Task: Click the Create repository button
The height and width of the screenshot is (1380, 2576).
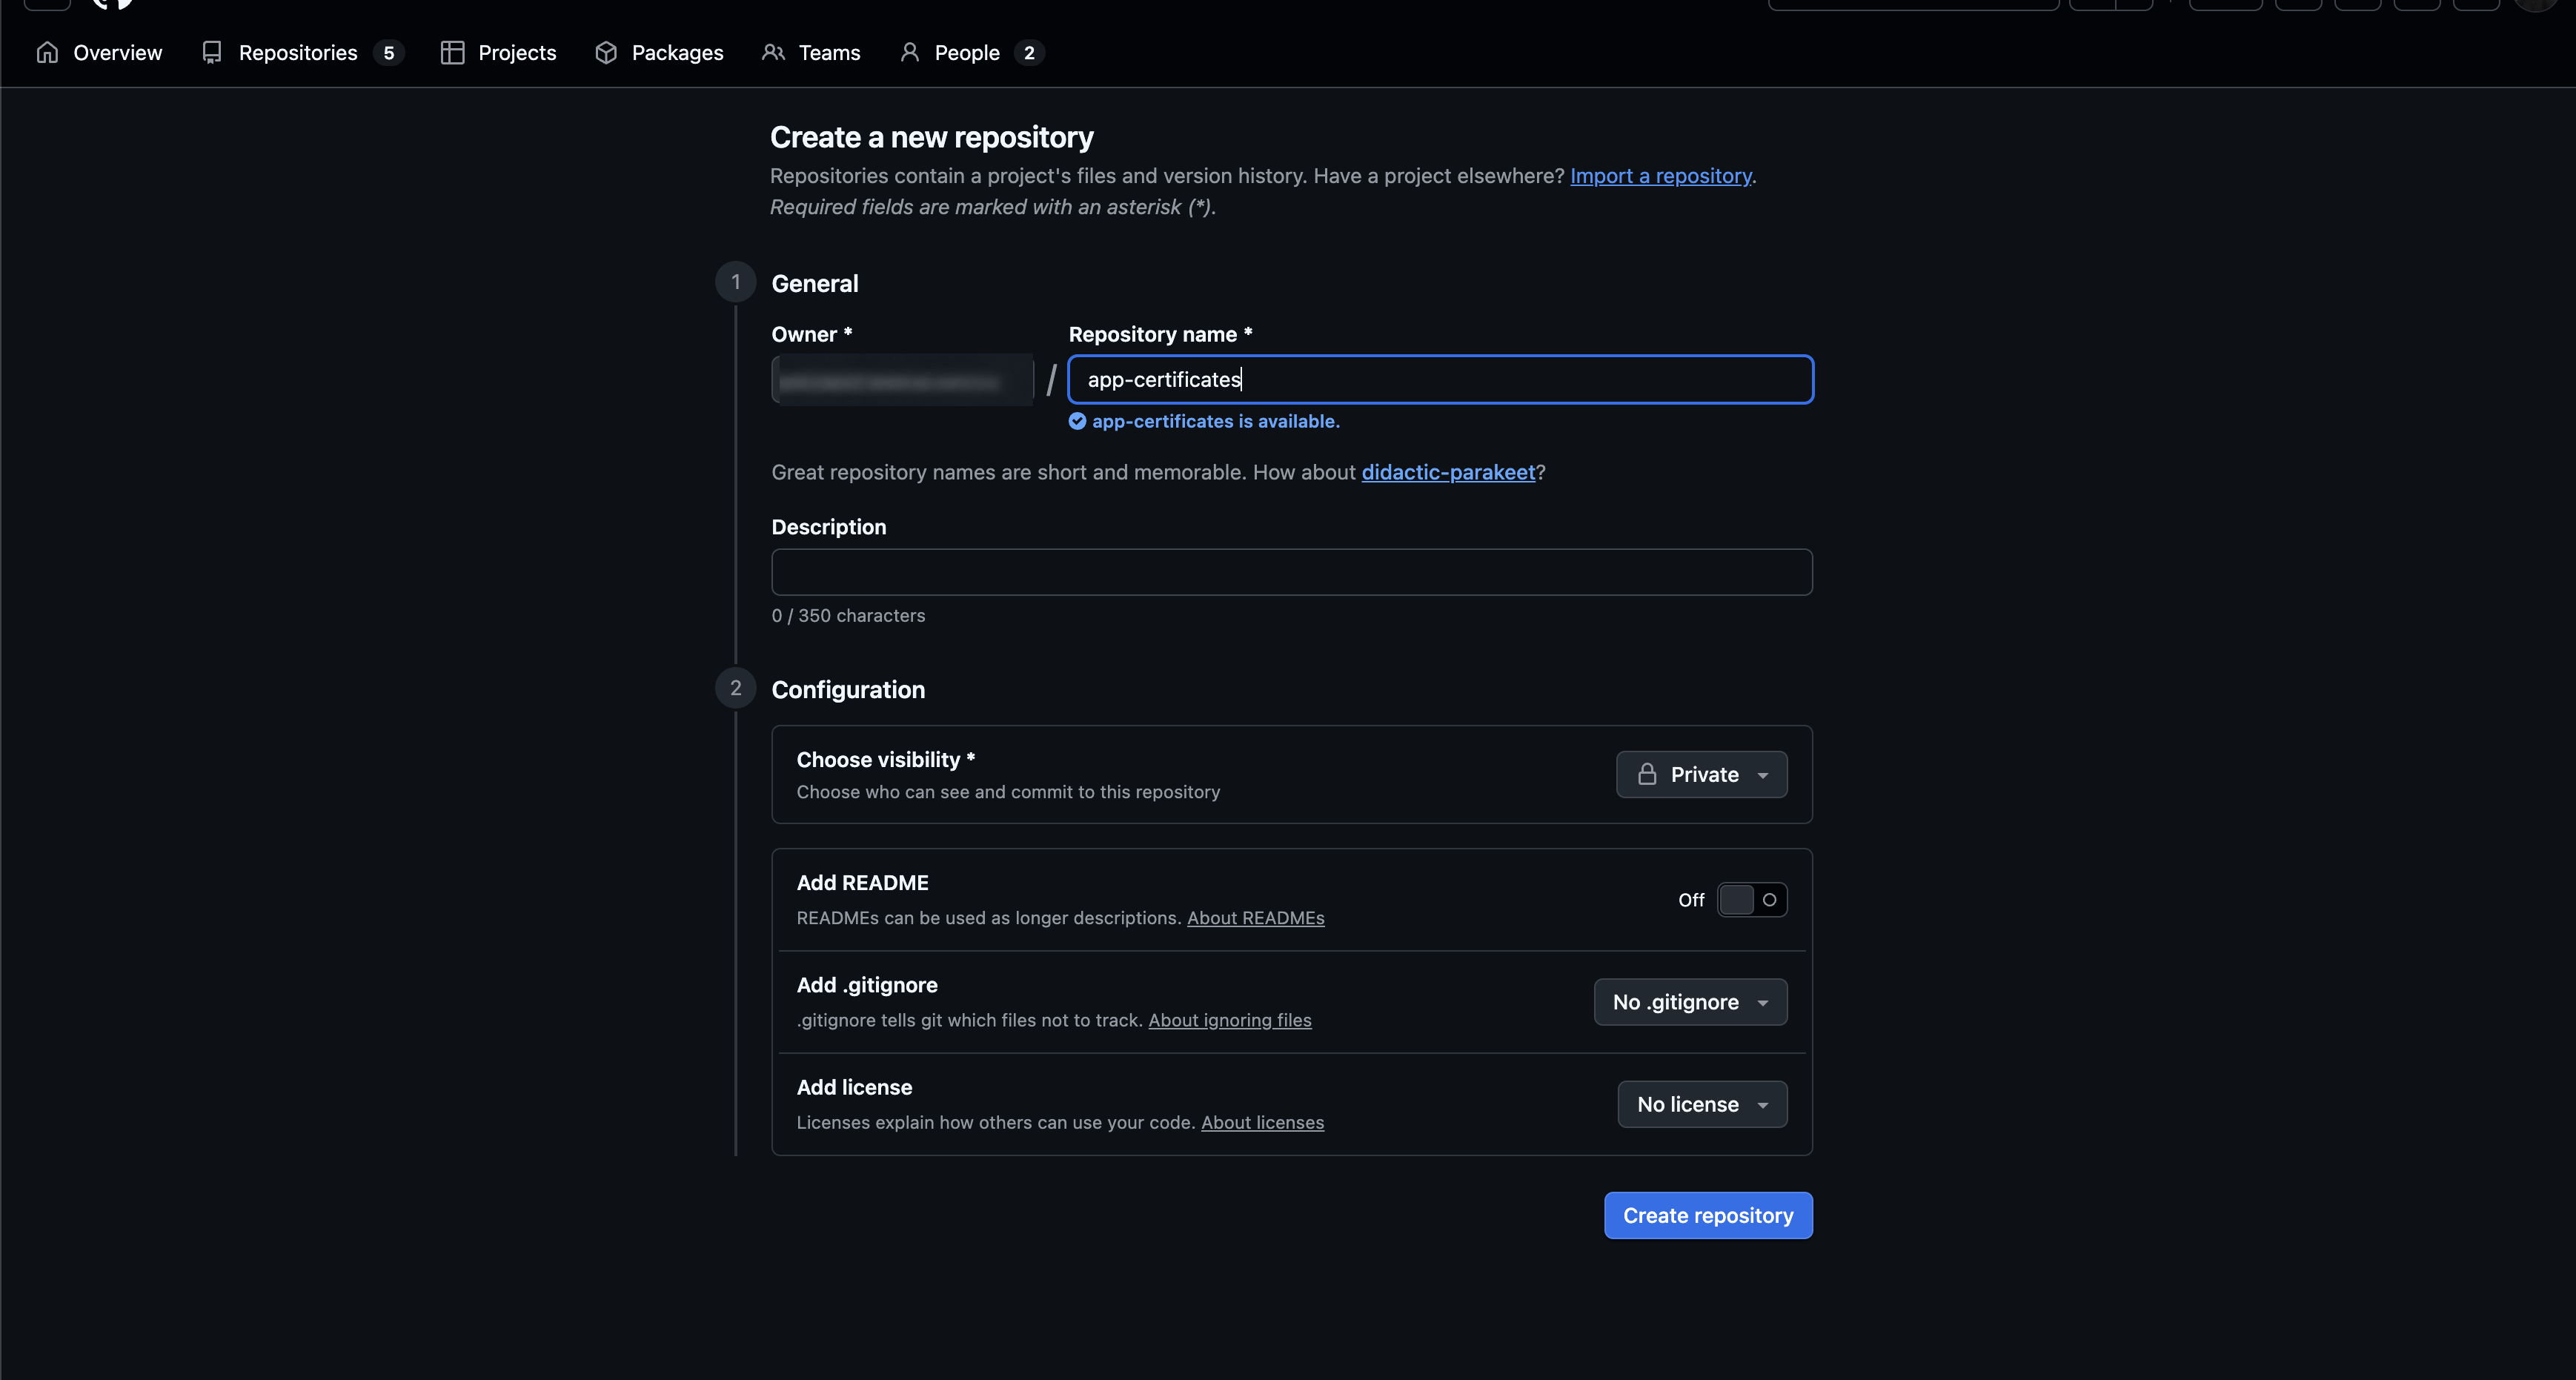Action: 1708,1216
